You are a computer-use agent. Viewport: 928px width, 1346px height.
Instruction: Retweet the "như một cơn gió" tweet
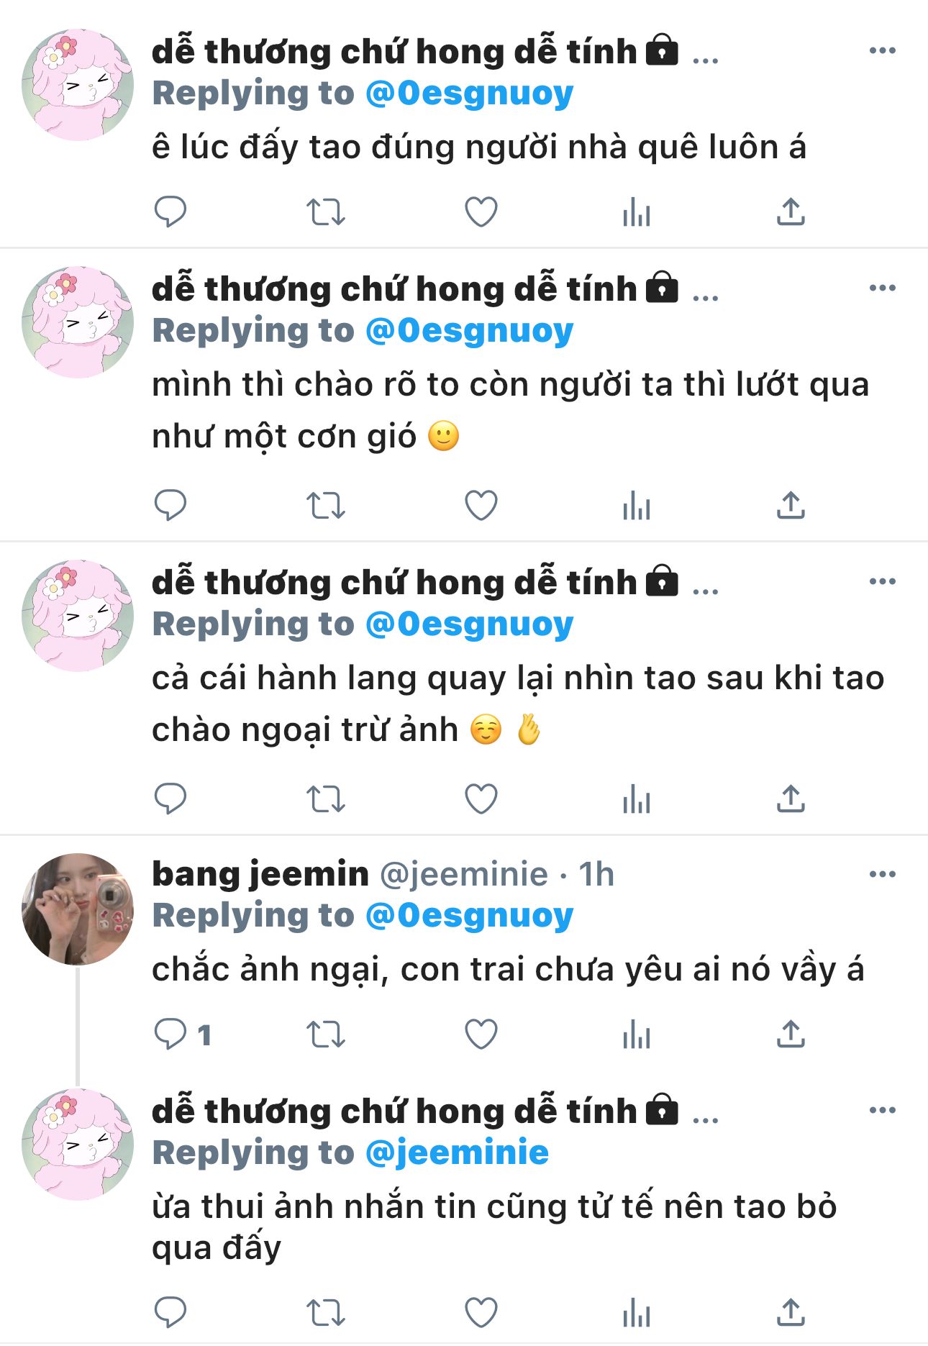tap(326, 506)
